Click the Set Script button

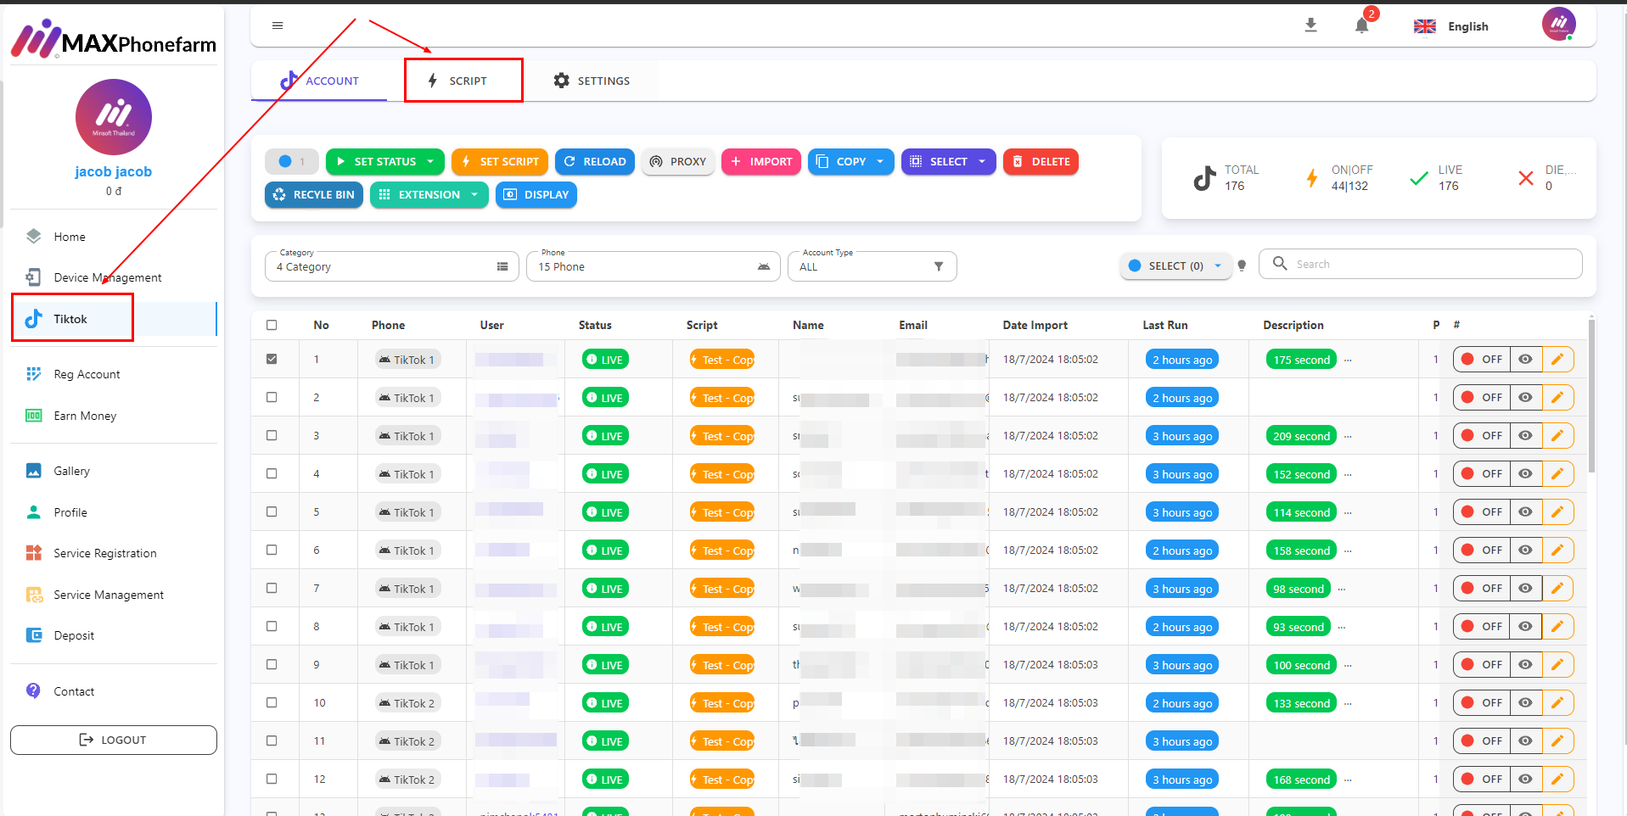(x=500, y=161)
